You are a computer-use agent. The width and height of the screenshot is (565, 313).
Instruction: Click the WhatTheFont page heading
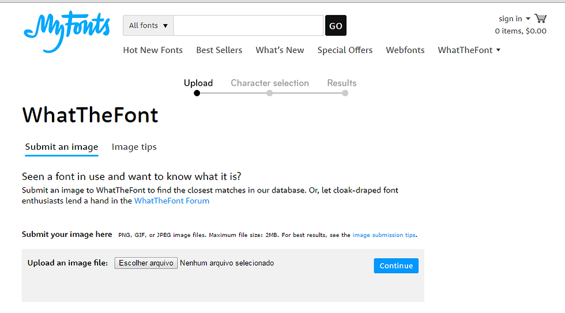point(90,115)
